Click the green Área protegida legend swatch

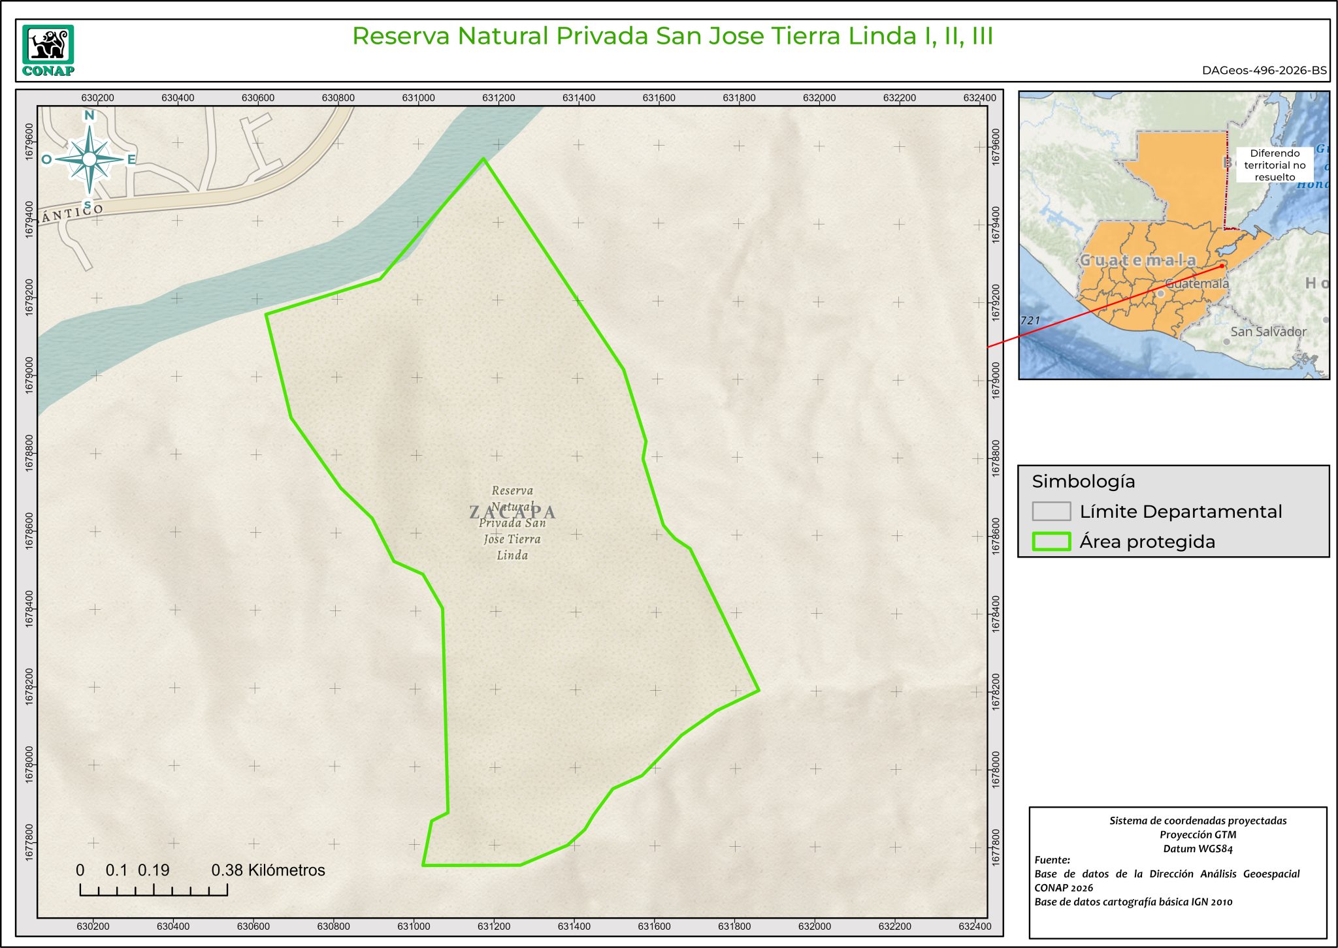pos(1051,541)
